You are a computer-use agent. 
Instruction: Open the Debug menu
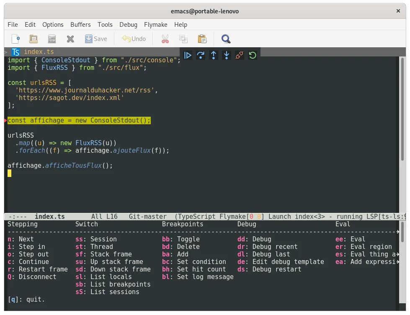pyautogui.click(x=128, y=25)
